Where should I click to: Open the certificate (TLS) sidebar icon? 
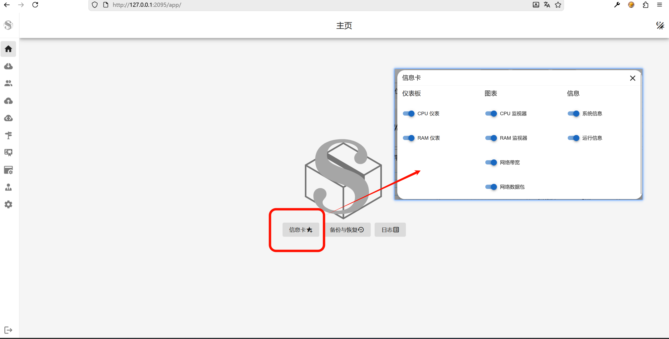point(8,152)
